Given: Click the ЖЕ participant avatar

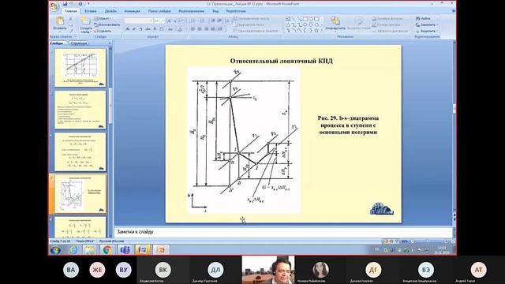Looking at the screenshot, I should [x=97, y=270].
